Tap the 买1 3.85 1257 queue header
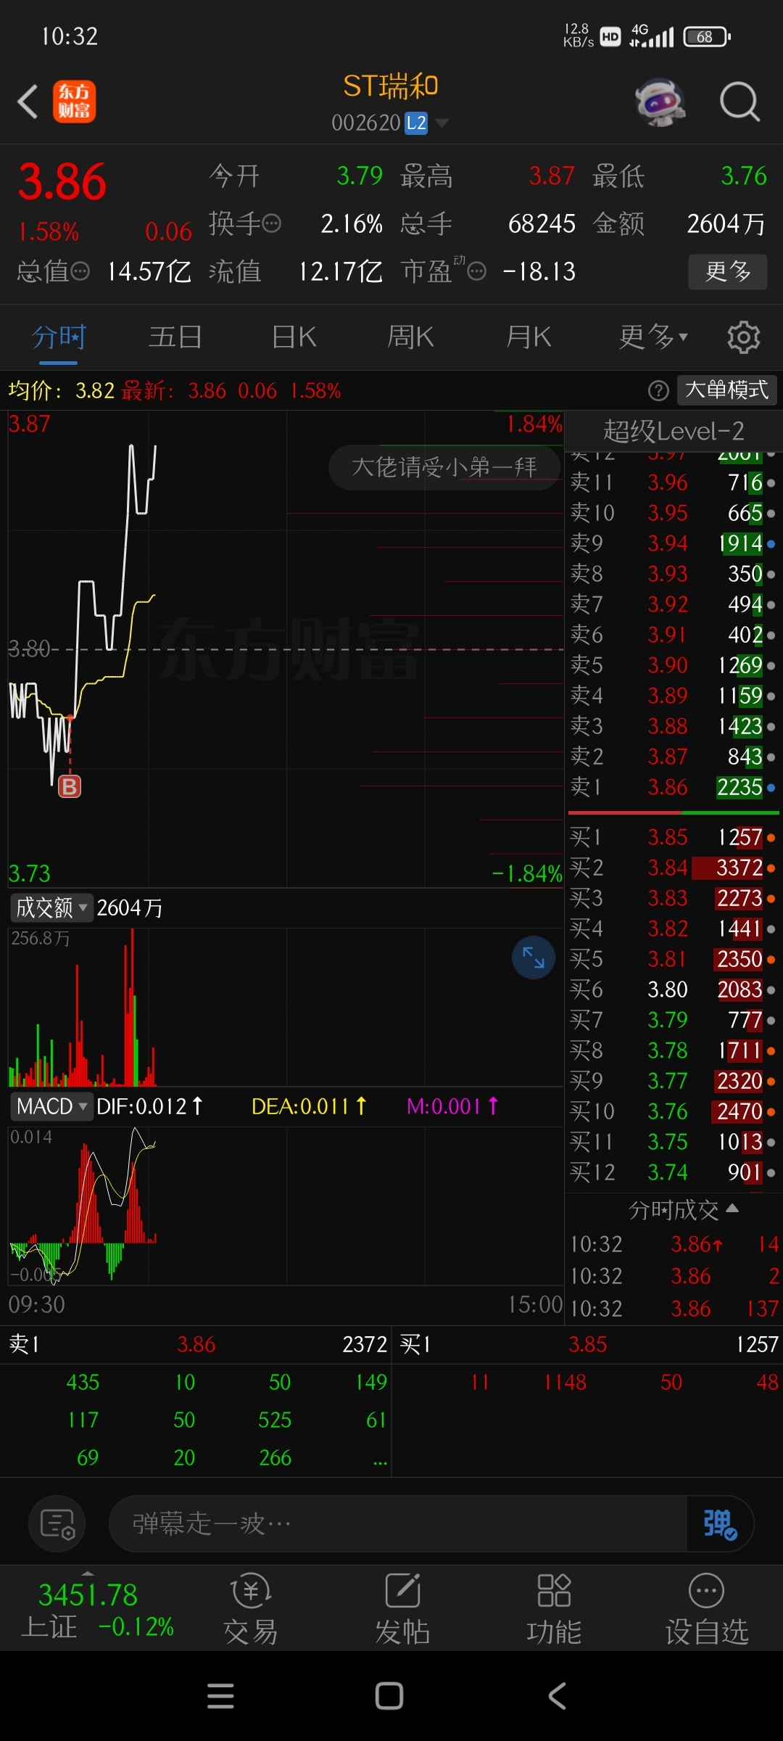 click(589, 1344)
